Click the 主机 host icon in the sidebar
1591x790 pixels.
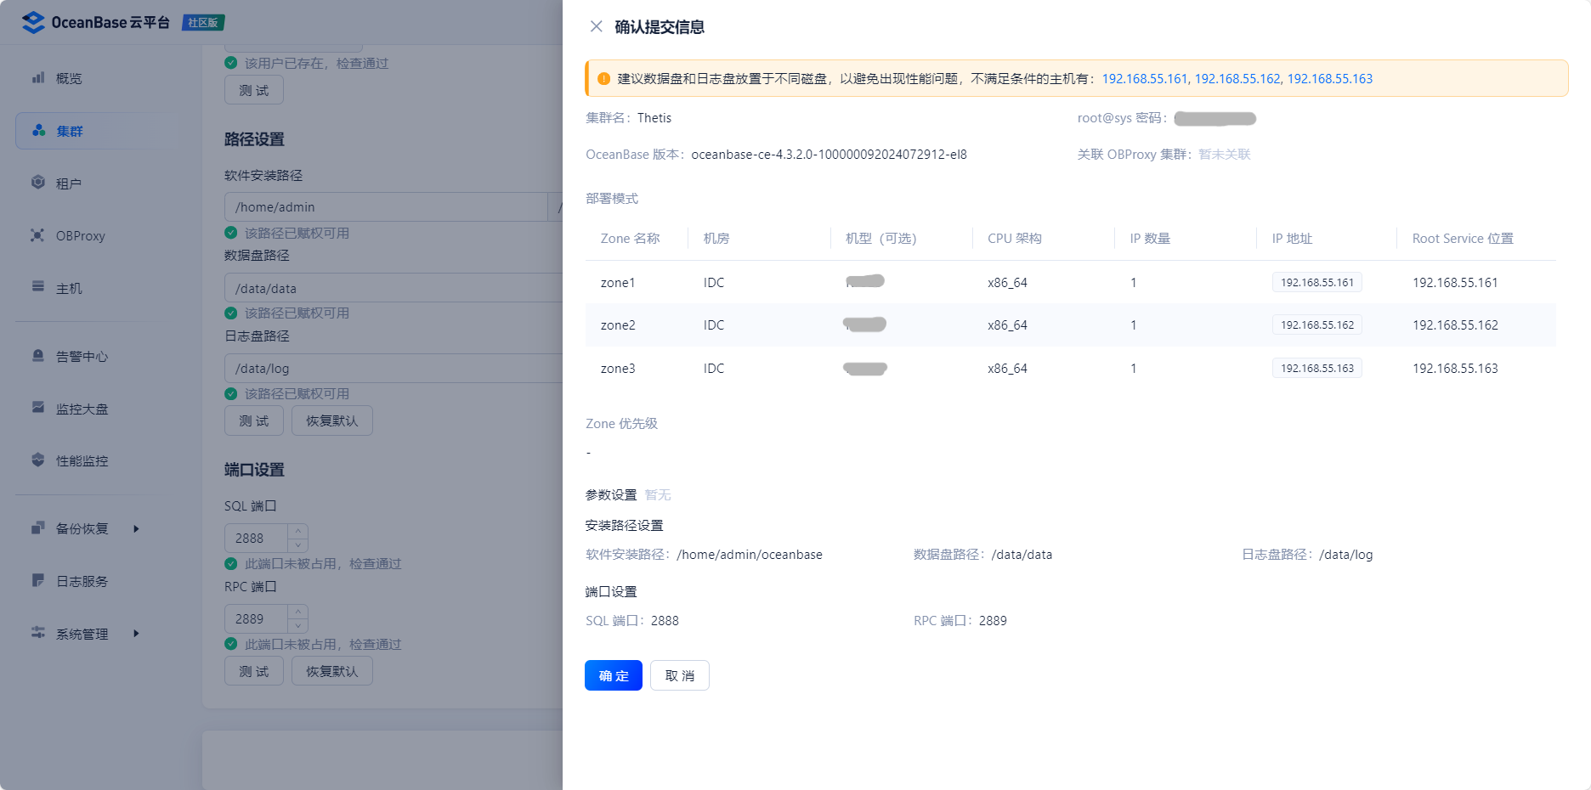[38, 287]
